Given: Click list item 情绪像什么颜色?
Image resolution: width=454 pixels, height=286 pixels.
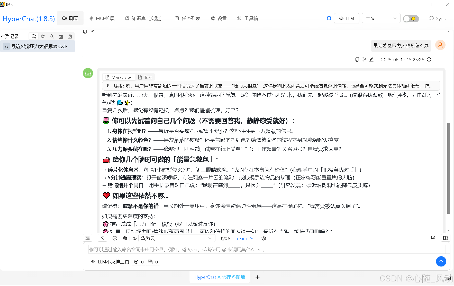Looking at the screenshot, I should [132, 140].
